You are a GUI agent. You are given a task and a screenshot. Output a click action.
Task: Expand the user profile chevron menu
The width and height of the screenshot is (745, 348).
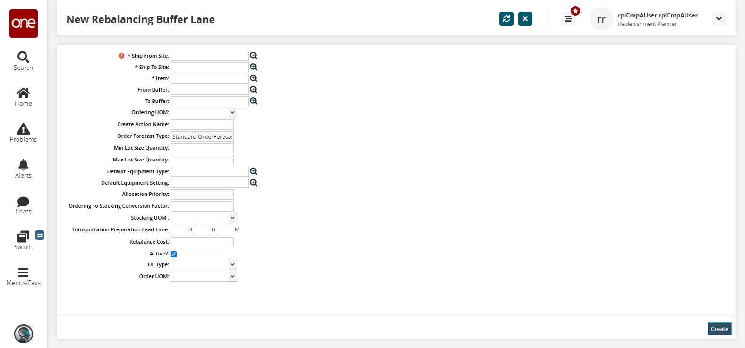(719, 19)
